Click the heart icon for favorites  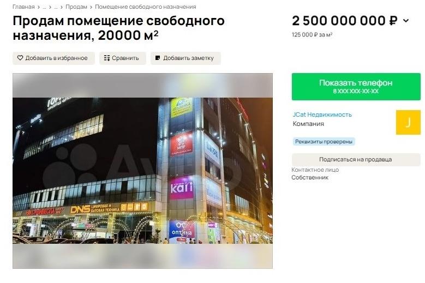20,58
